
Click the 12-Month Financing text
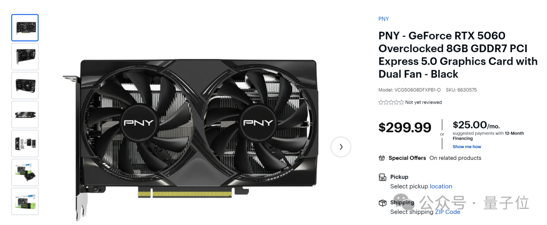[488, 136]
